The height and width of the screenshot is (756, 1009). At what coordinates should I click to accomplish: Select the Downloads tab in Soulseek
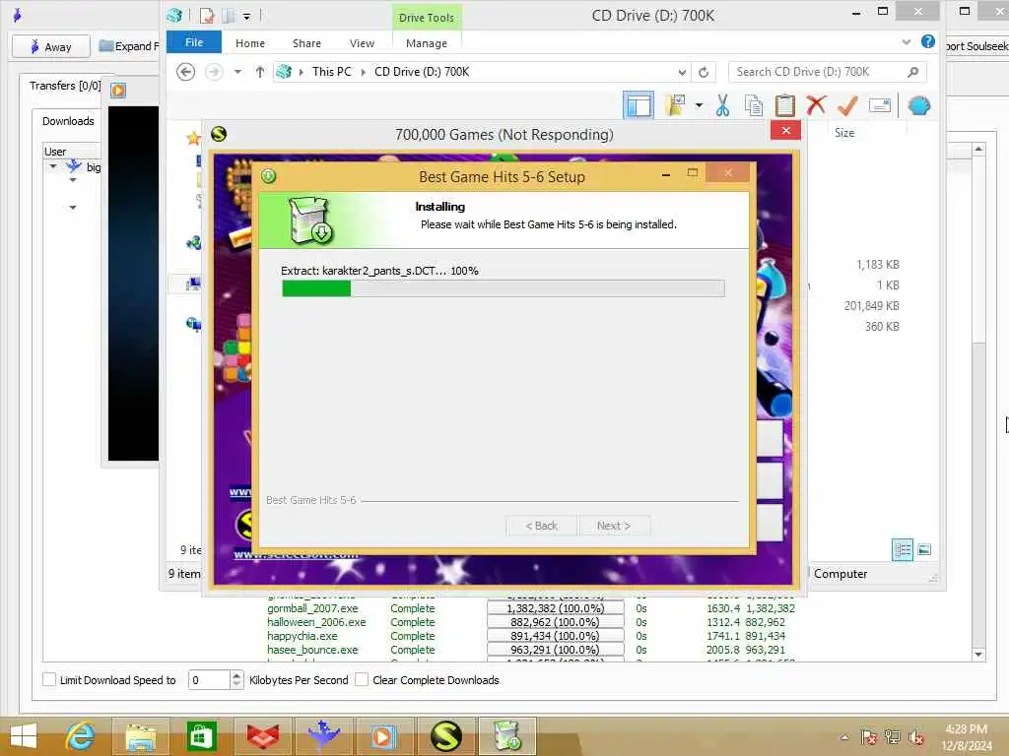[68, 121]
